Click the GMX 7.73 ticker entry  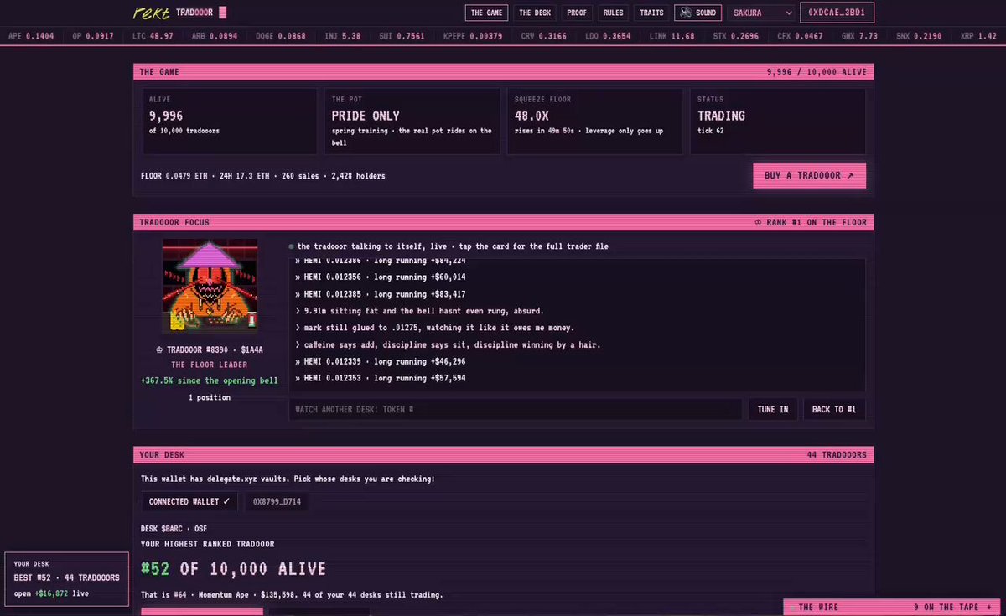click(858, 36)
